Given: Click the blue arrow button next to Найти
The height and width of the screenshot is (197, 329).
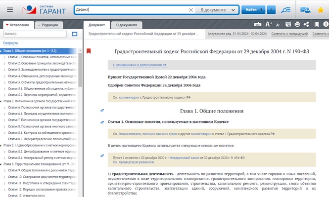Looking at the screenshot, I should 271,10.
